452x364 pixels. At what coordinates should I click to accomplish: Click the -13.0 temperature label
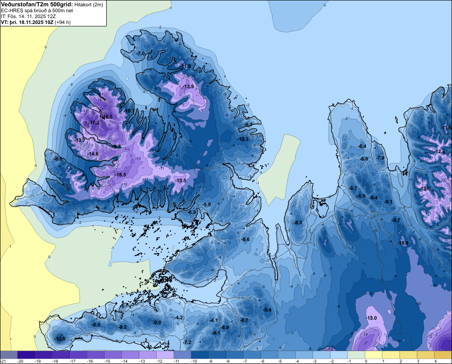(x=371, y=318)
